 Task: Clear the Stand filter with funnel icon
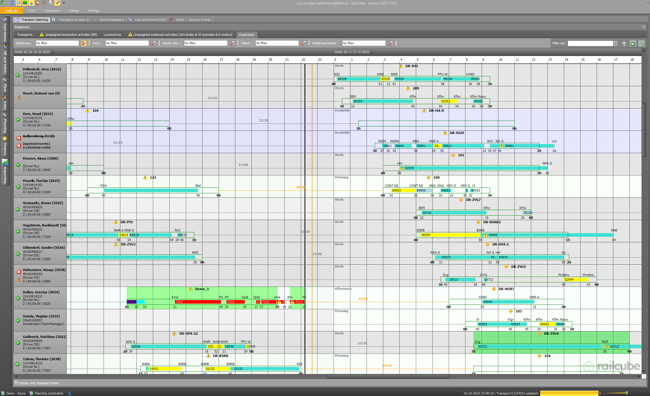[303, 43]
